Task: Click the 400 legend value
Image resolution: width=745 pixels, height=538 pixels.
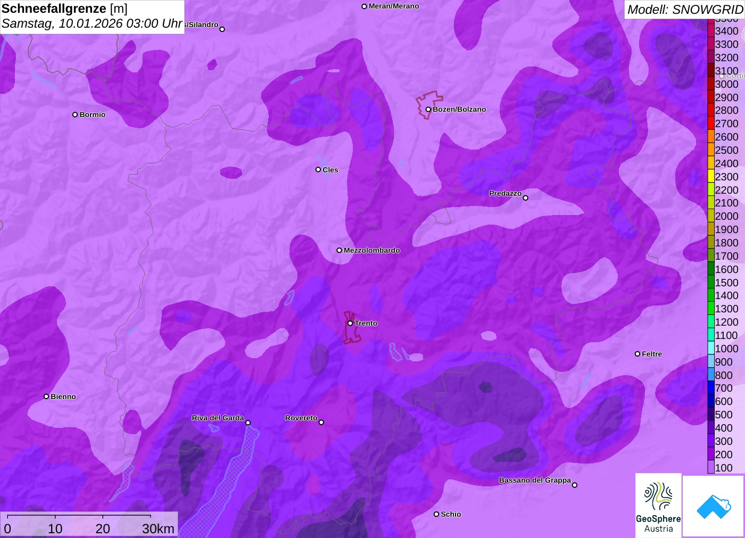Action: [x=724, y=428]
